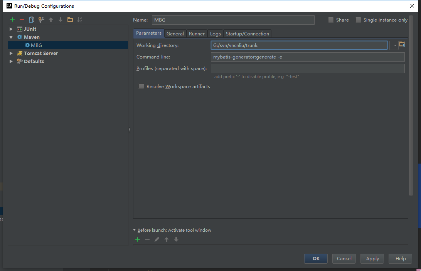Click the Apply button

372,259
